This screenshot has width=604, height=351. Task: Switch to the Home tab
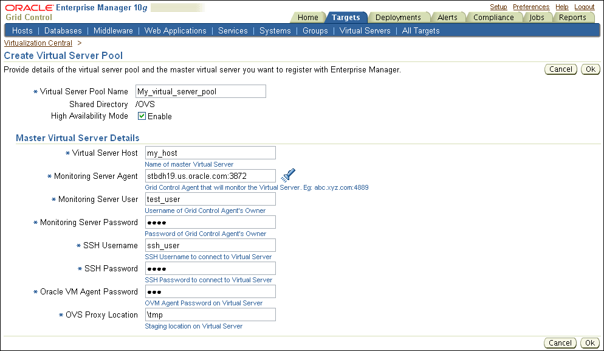pos(307,17)
